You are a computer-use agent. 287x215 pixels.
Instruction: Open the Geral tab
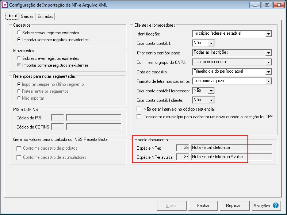pos(12,16)
